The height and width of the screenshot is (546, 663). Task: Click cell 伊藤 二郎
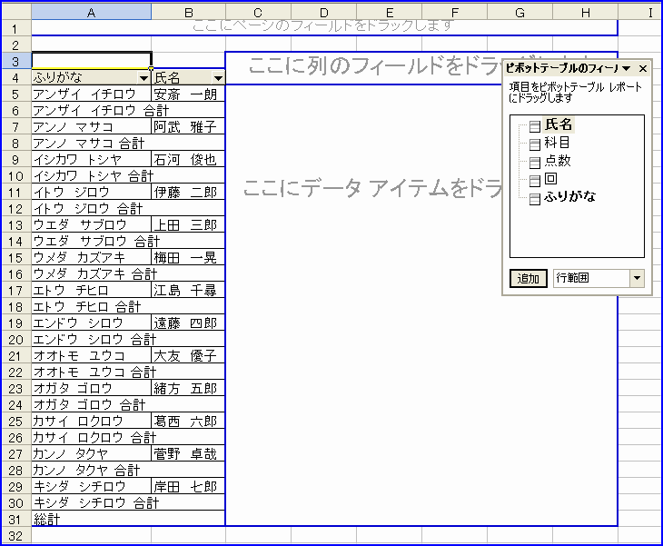tap(188, 192)
